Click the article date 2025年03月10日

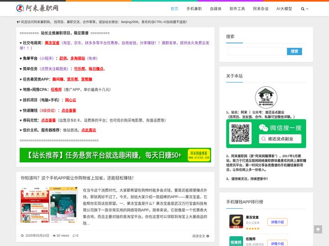click(x=37, y=236)
